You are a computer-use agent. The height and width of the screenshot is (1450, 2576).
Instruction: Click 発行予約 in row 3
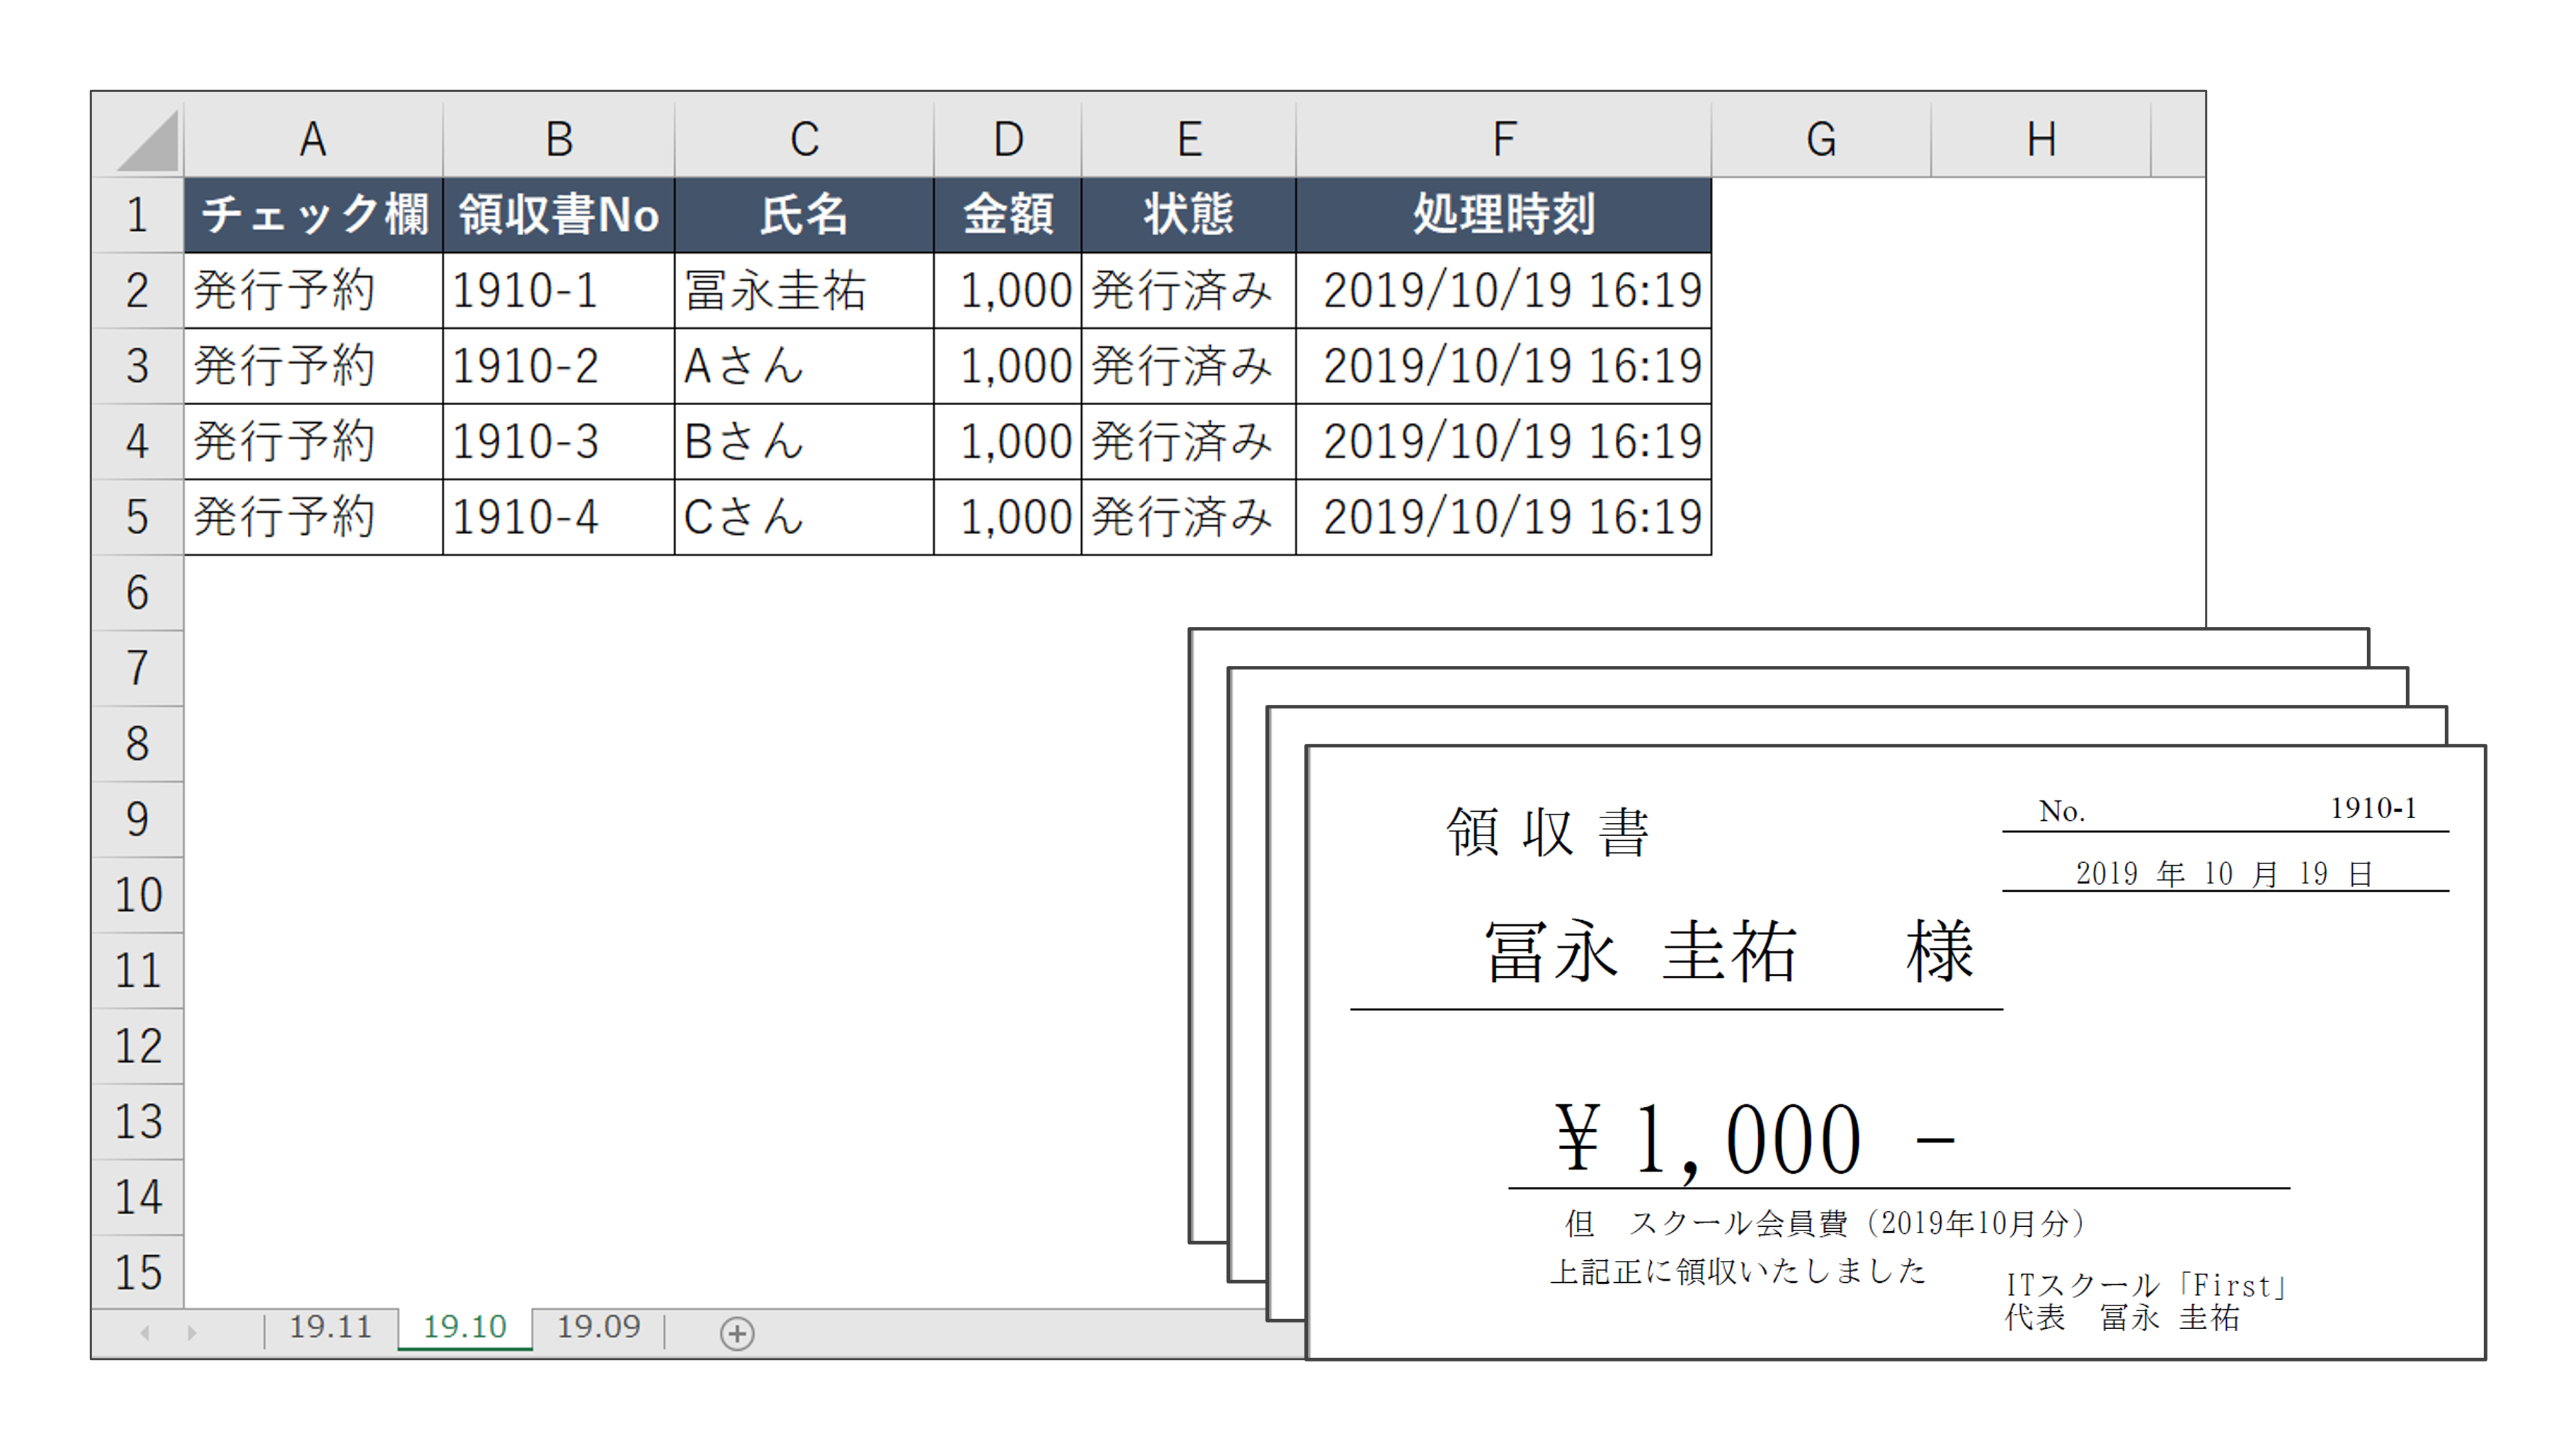point(313,366)
